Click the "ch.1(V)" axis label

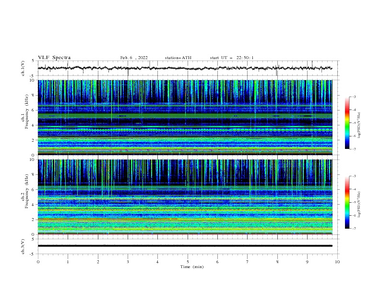click(23, 68)
